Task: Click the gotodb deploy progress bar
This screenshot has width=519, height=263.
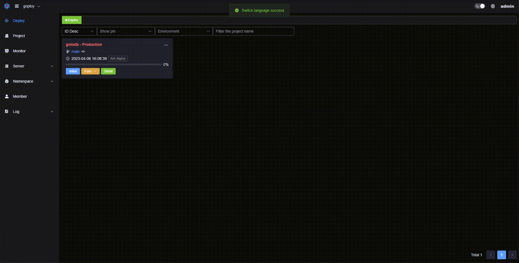Action: point(114,64)
